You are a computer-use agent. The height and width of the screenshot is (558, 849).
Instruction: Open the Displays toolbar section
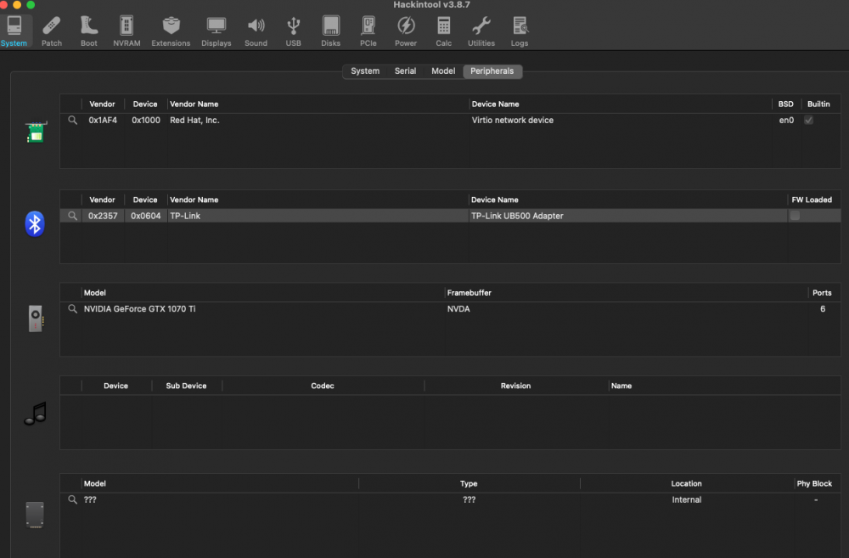tap(216, 31)
